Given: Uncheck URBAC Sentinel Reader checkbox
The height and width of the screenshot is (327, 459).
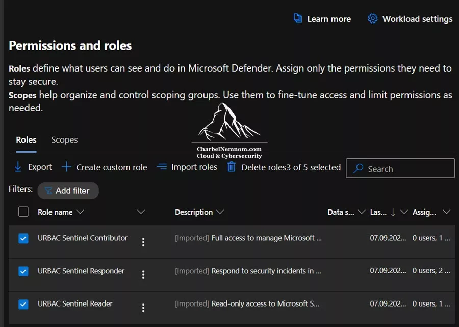Looking at the screenshot, I should click(23, 304).
